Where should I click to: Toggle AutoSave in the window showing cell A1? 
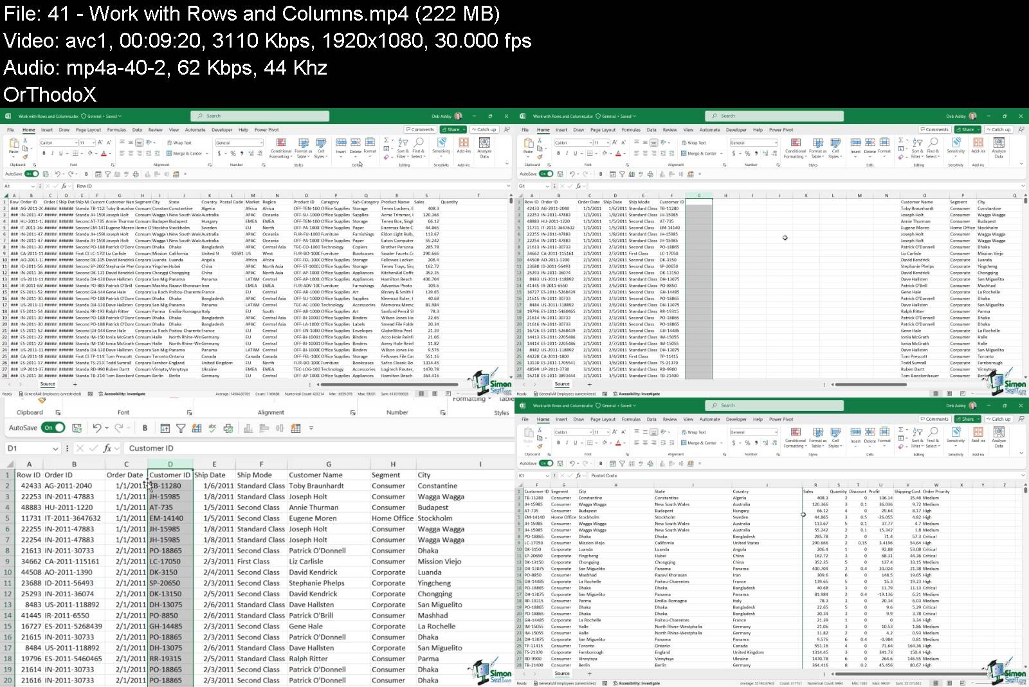coord(32,174)
